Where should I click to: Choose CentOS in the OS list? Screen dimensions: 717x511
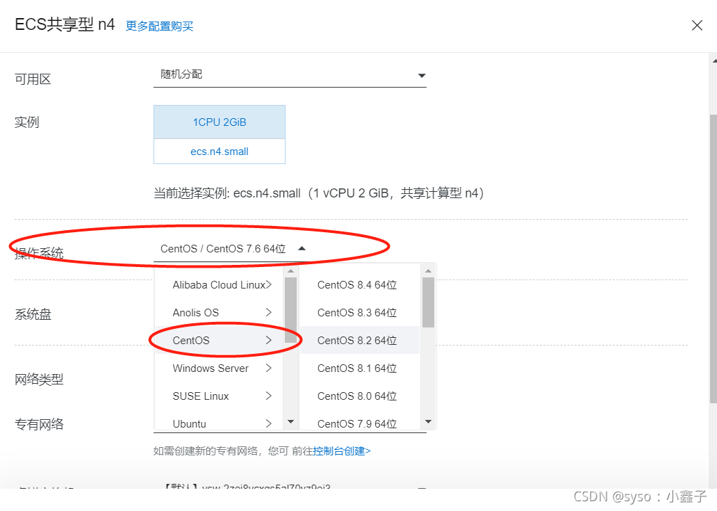tap(219, 341)
